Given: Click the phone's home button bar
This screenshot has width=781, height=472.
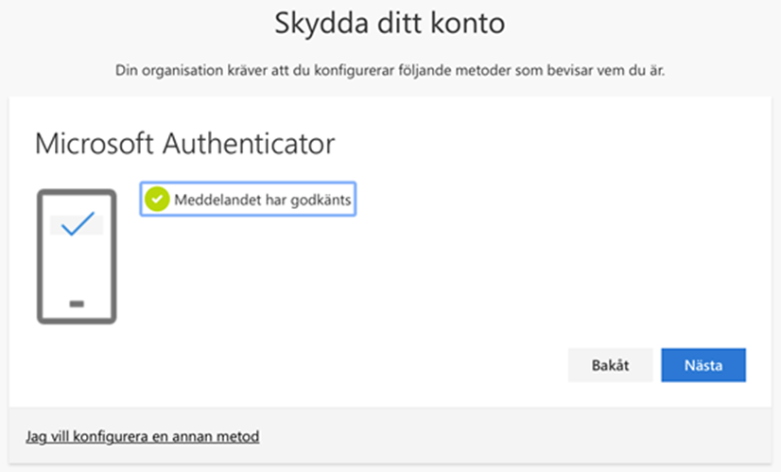Looking at the screenshot, I should pyautogui.click(x=77, y=304).
